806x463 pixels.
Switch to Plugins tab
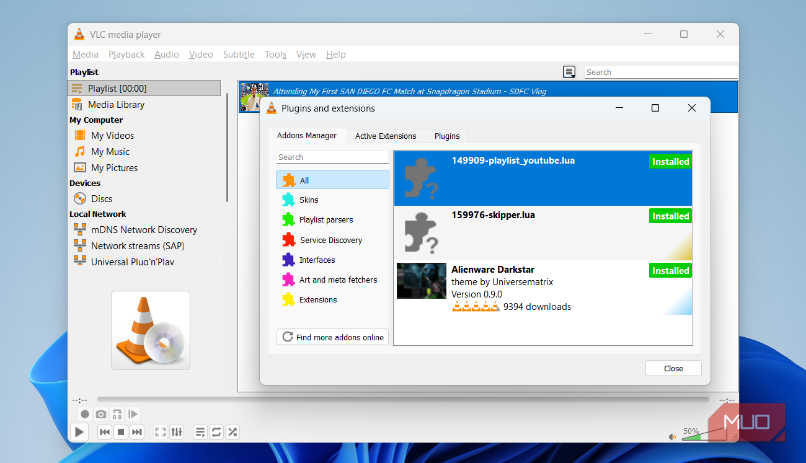click(x=447, y=136)
